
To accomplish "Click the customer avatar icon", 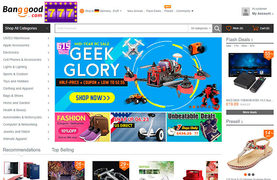I will point(246,12).
